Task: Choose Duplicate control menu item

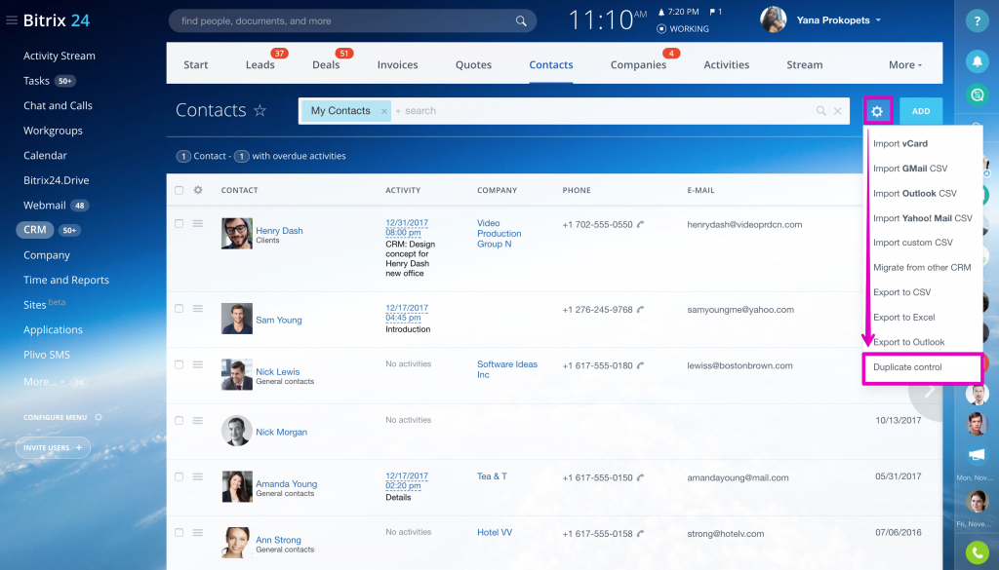Action: point(907,367)
